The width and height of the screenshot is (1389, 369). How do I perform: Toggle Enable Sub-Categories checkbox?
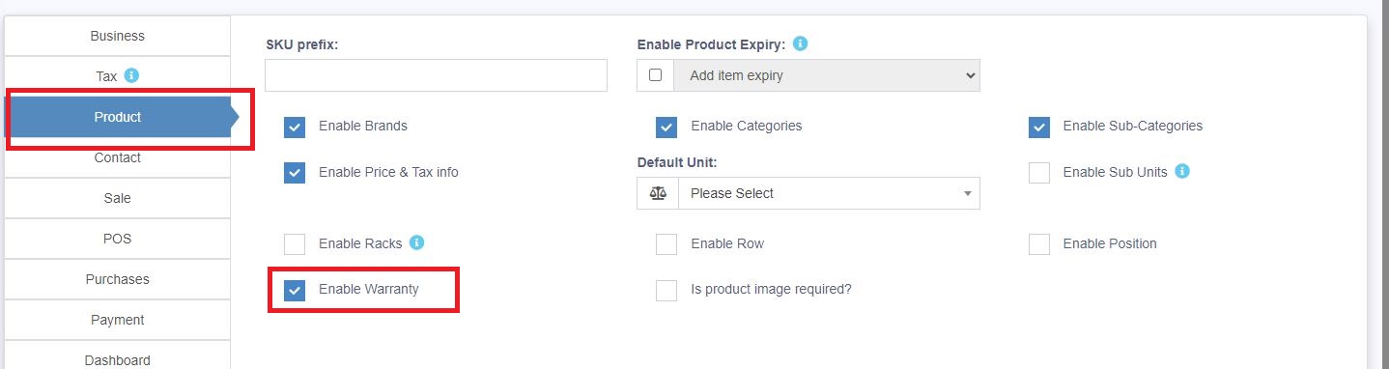(1039, 127)
